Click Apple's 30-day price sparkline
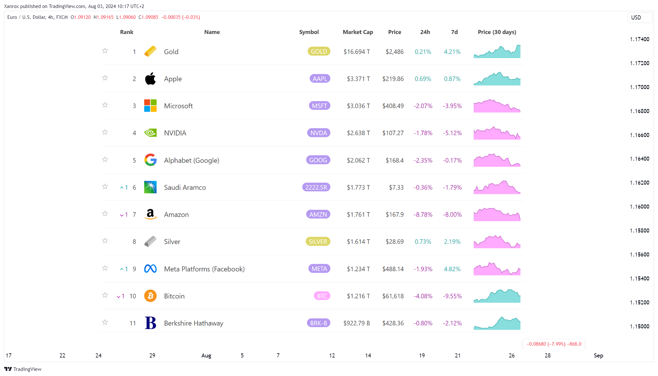The width and height of the screenshot is (658, 376). [x=497, y=79]
